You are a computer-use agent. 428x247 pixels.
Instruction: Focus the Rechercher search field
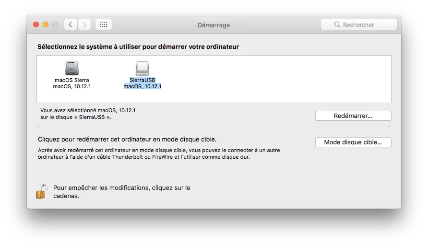click(x=359, y=24)
